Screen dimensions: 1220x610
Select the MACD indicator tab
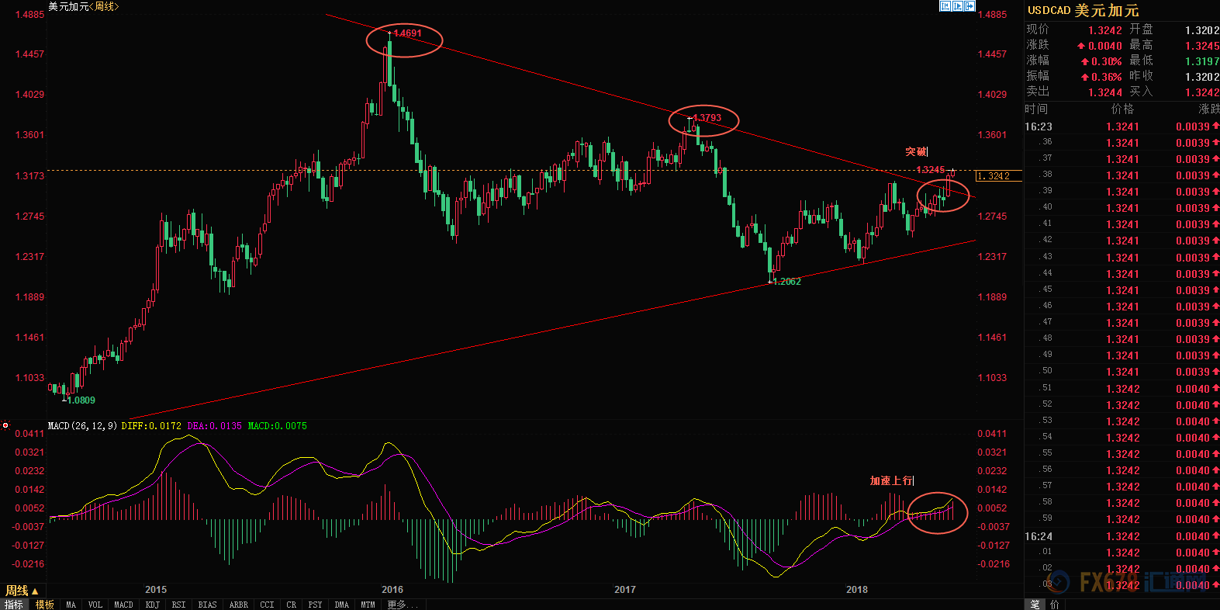[123, 605]
